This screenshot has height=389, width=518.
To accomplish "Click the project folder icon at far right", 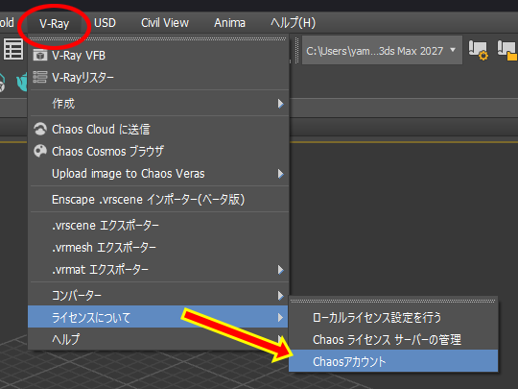I will 507,51.
